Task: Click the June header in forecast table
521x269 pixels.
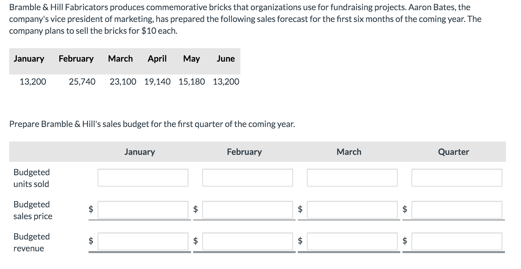Action: pos(226,58)
